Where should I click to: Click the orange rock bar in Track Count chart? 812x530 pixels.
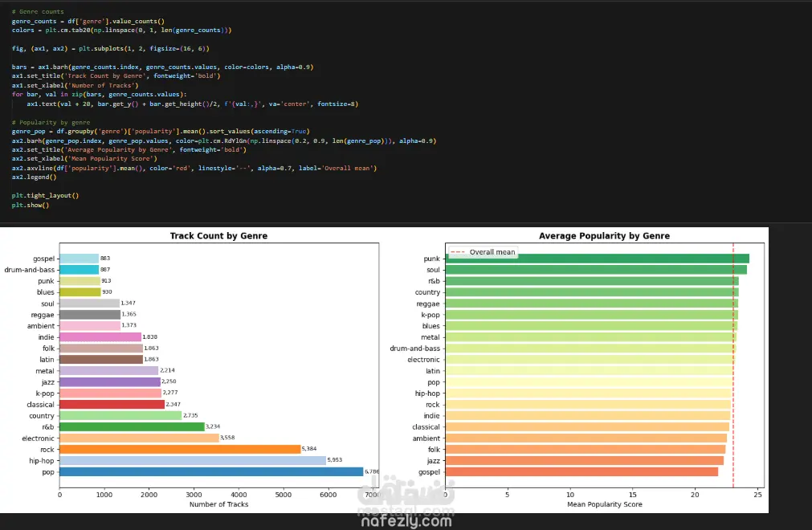[180, 449]
